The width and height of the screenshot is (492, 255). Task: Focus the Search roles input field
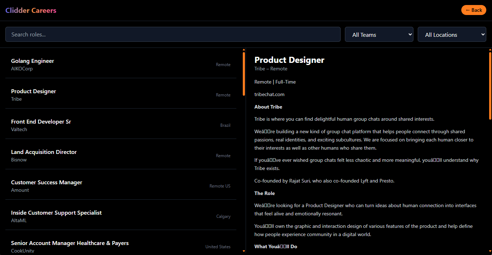point(173,34)
